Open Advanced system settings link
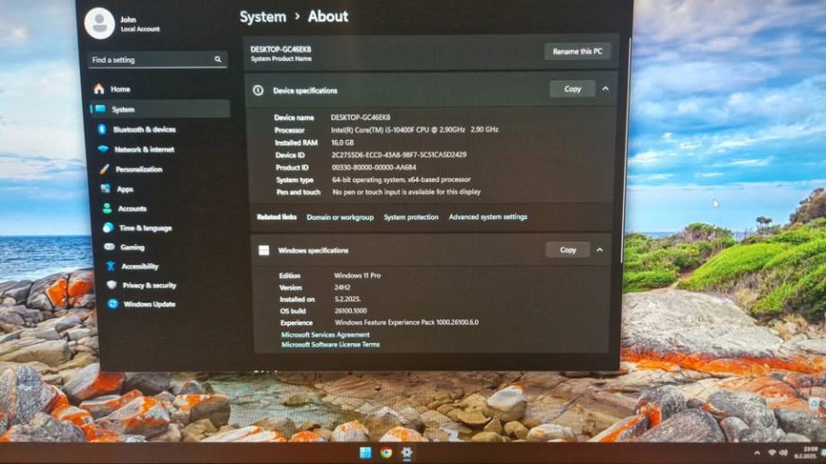Screen dimensions: 826x464 488,217
